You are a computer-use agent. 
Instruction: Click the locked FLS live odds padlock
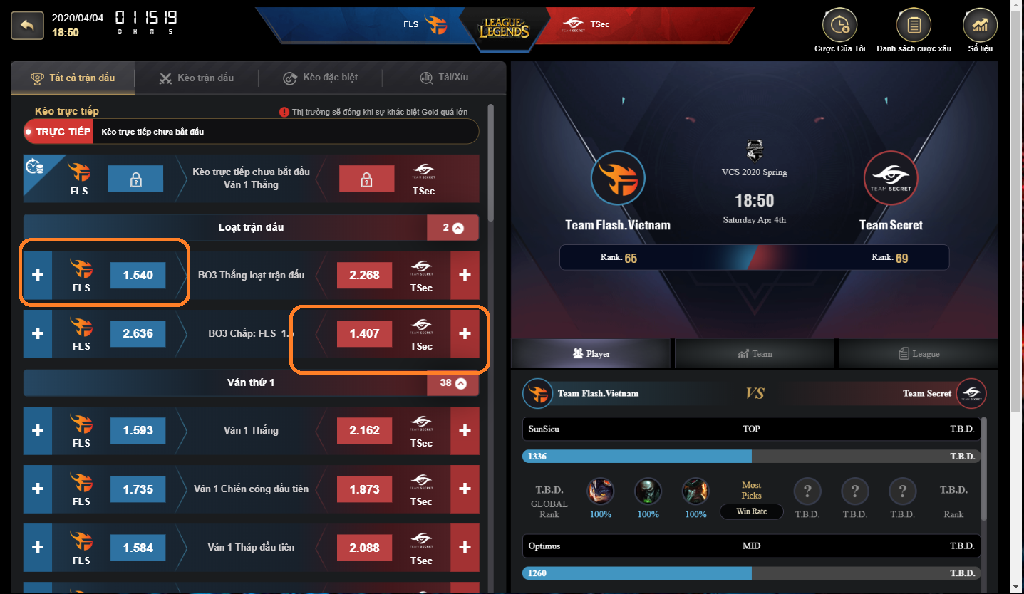tap(136, 179)
